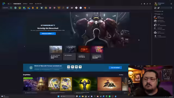The image size is (174, 98).
Task: Expand the favorites bar more-games arrow
Action: point(89,8)
